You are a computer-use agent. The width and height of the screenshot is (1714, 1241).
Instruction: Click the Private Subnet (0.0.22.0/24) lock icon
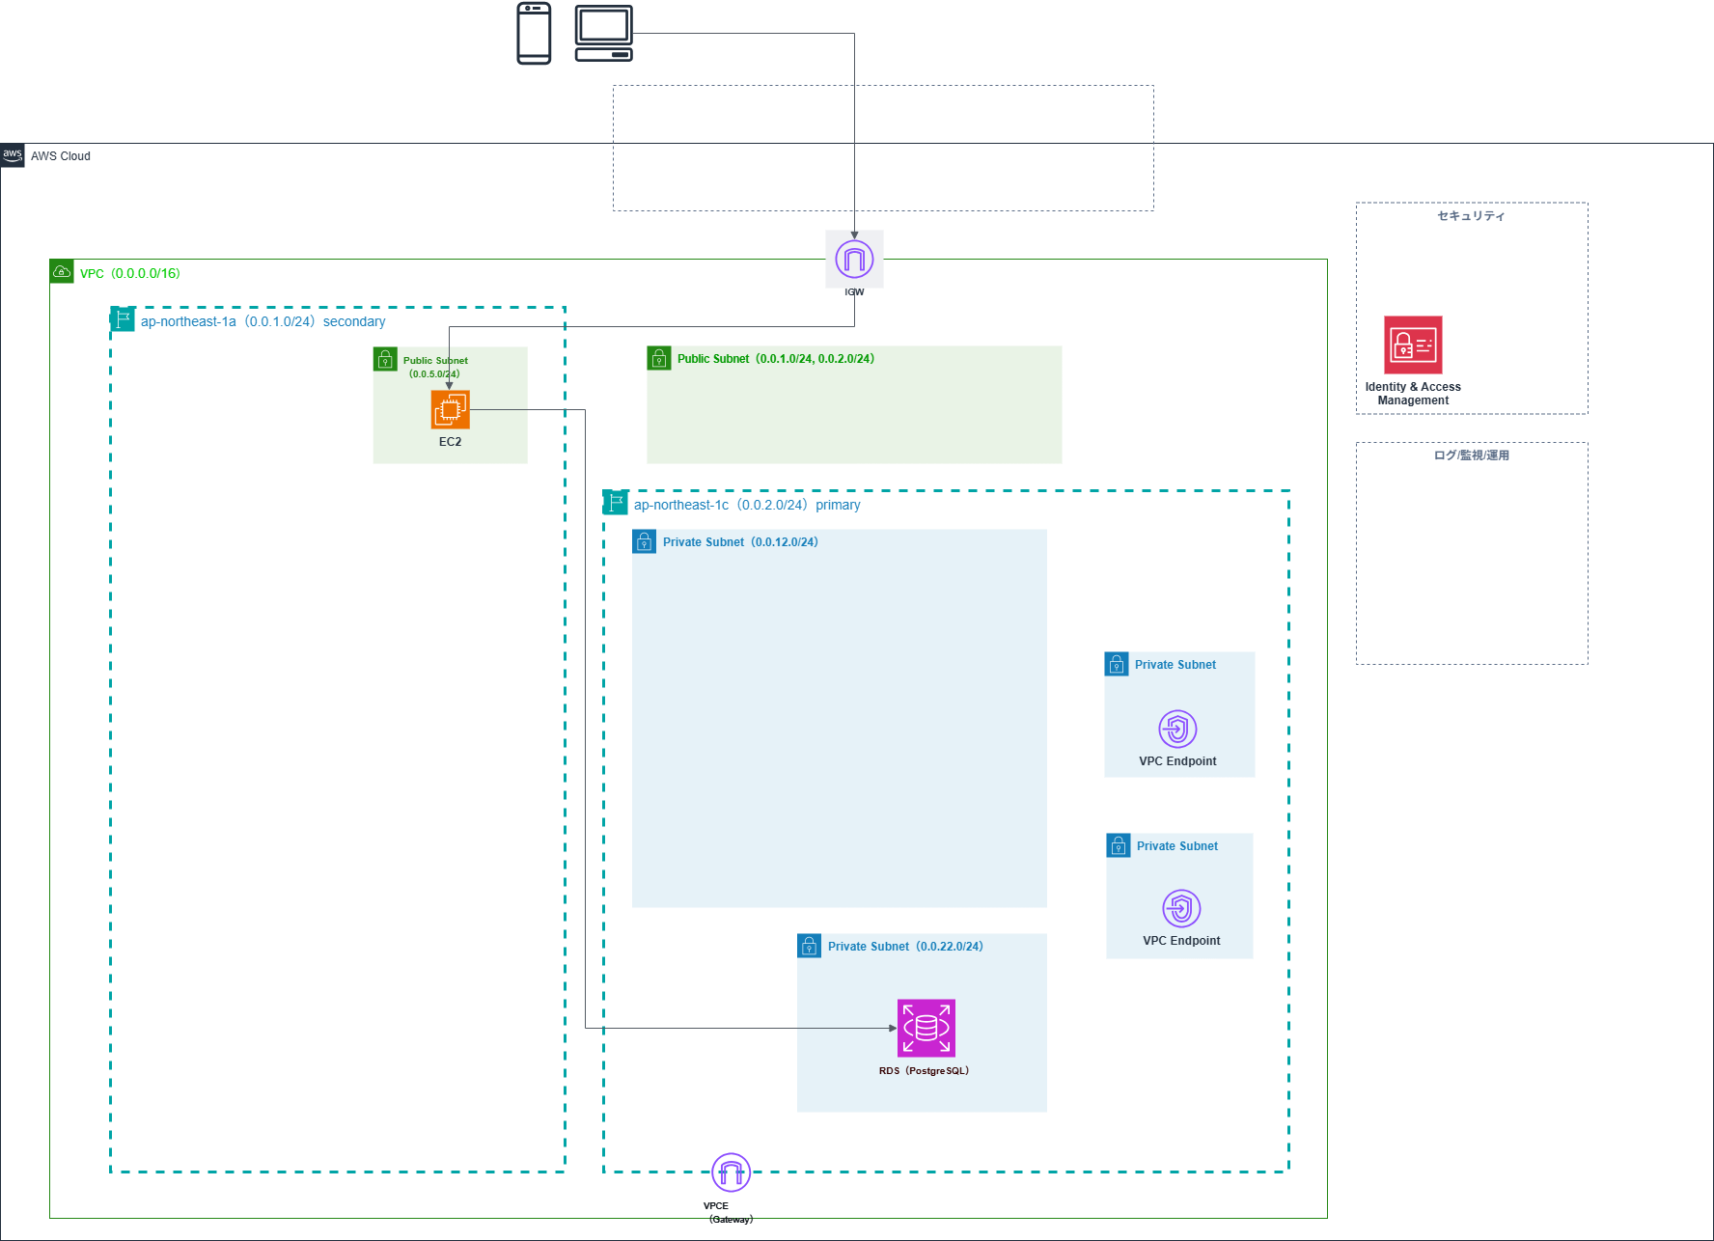click(809, 946)
